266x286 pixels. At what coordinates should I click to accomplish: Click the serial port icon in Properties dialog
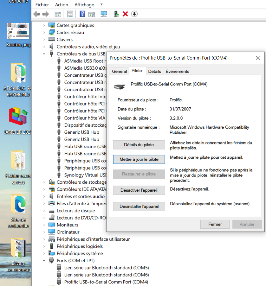tap(119, 86)
